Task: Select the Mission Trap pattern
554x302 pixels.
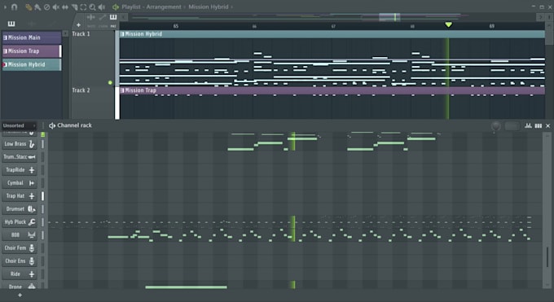Action: pyautogui.click(x=32, y=50)
